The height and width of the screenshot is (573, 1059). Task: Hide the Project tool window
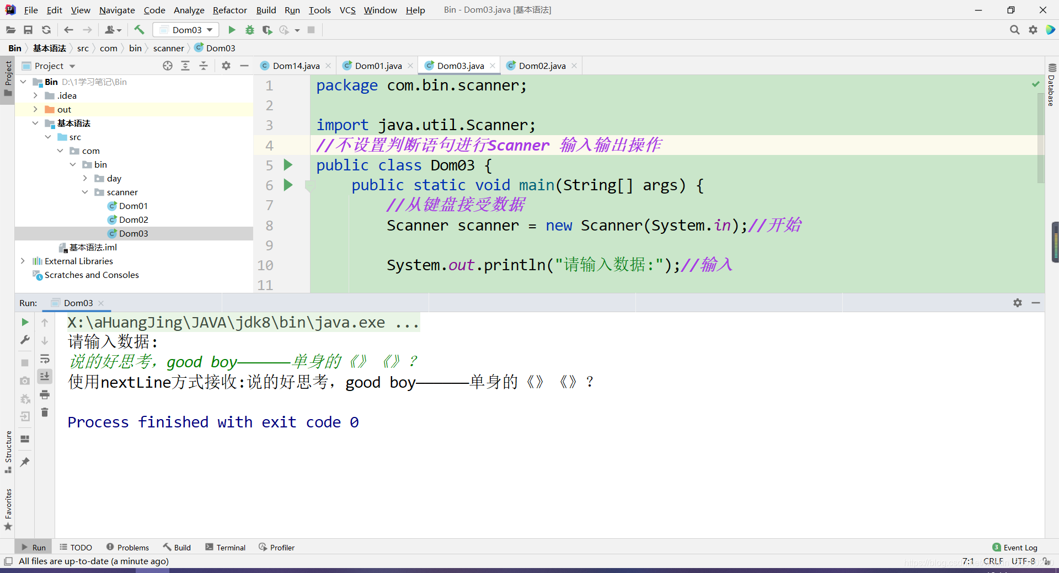click(244, 66)
